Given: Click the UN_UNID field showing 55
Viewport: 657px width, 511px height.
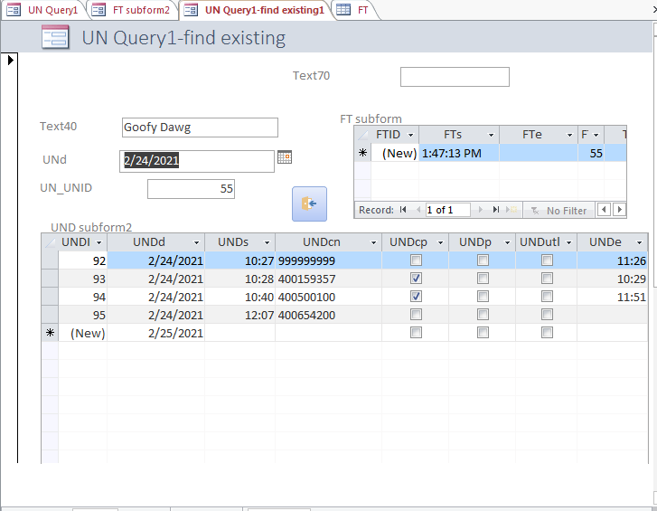Looking at the screenshot, I should [191, 189].
